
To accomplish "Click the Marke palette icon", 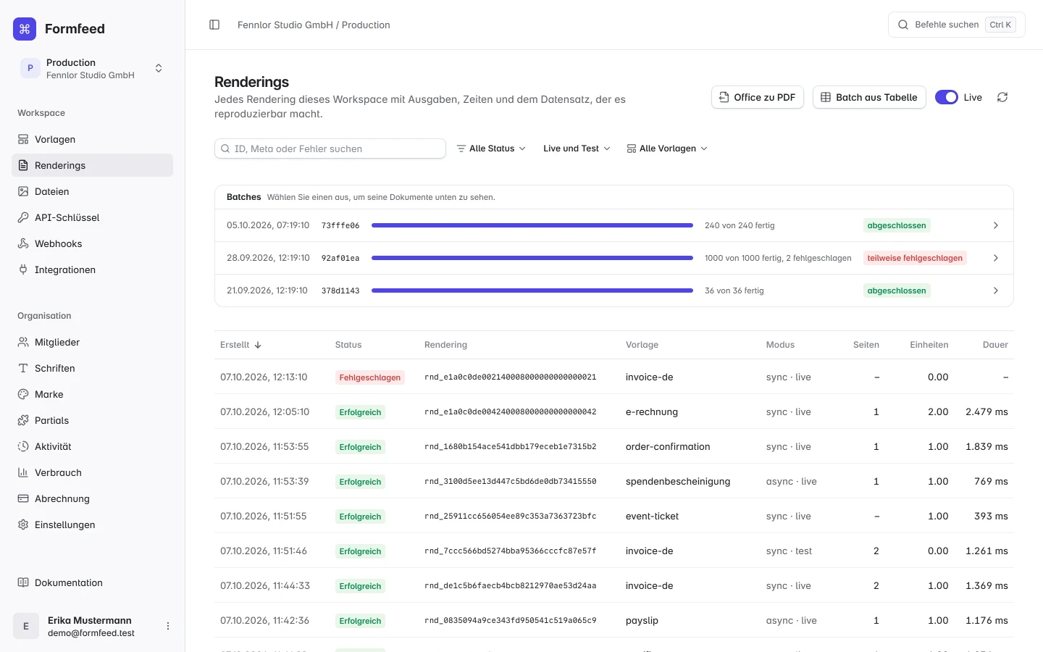I will tap(23, 394).
